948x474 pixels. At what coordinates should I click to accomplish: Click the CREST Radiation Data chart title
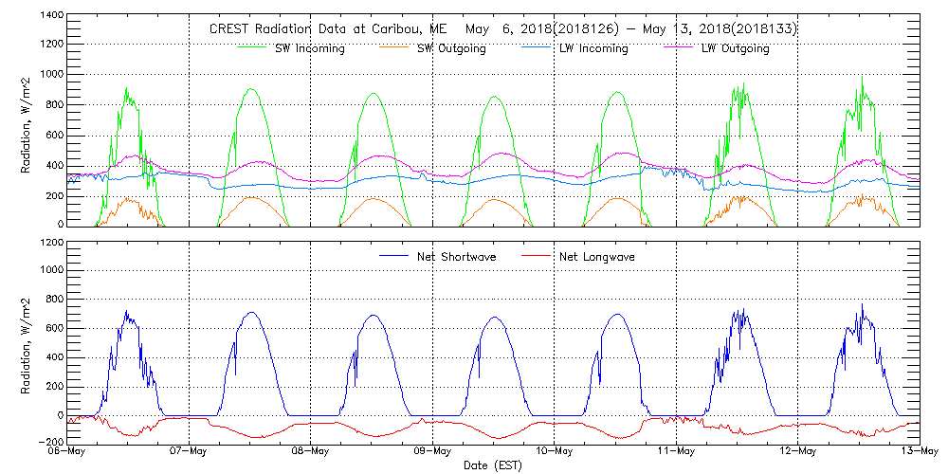click(x=502, y=29)
